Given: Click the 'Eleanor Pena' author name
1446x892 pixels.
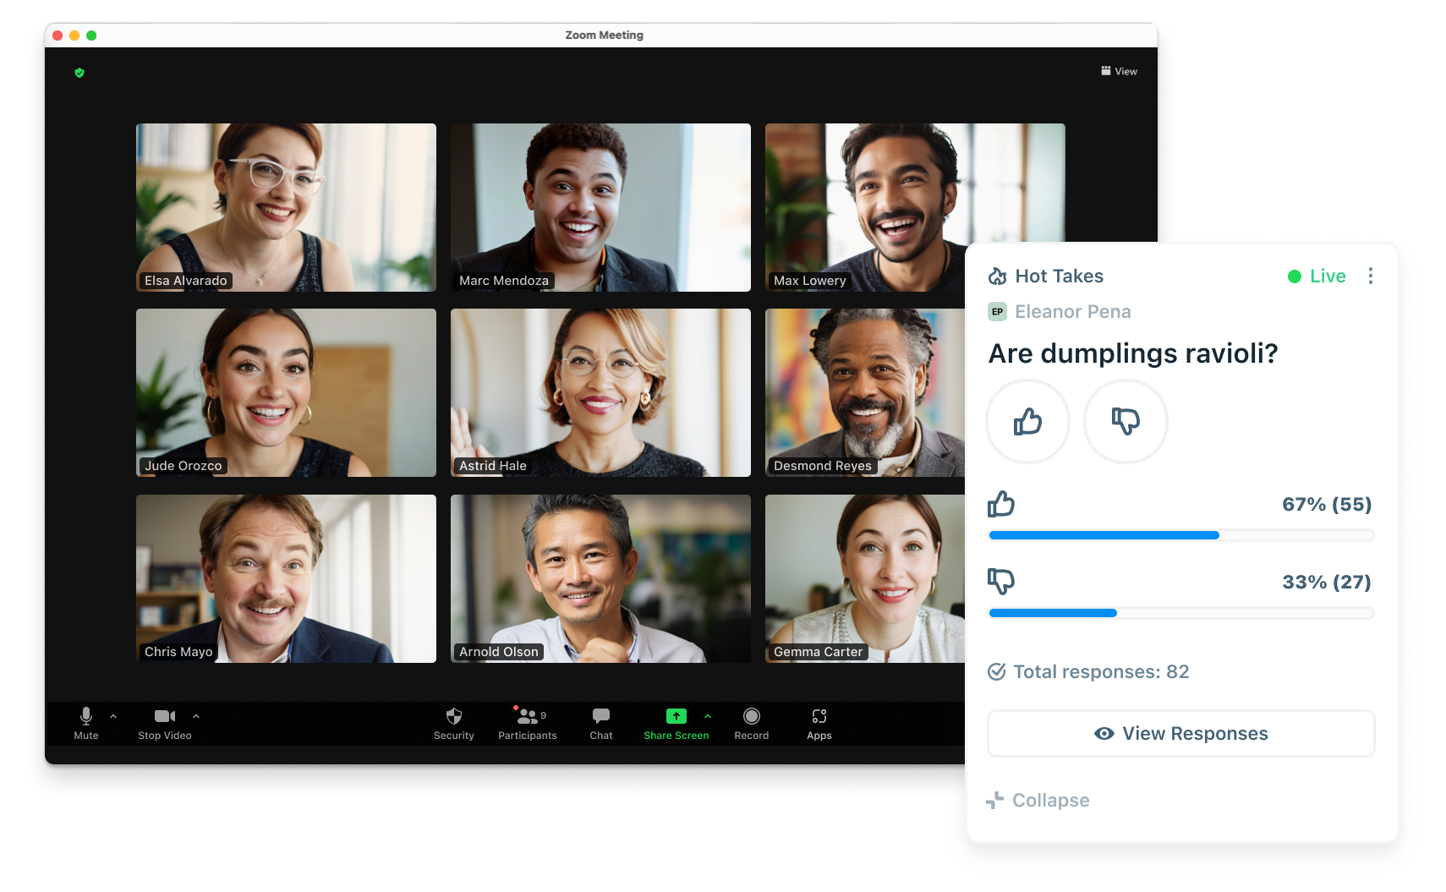Looking at the screenshot, I should (x=1073, y=312).
